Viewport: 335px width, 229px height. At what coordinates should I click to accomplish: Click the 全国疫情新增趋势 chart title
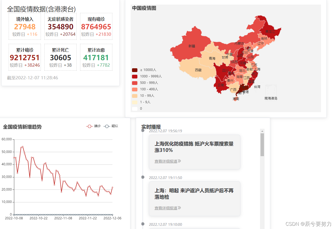coord(22,127)
